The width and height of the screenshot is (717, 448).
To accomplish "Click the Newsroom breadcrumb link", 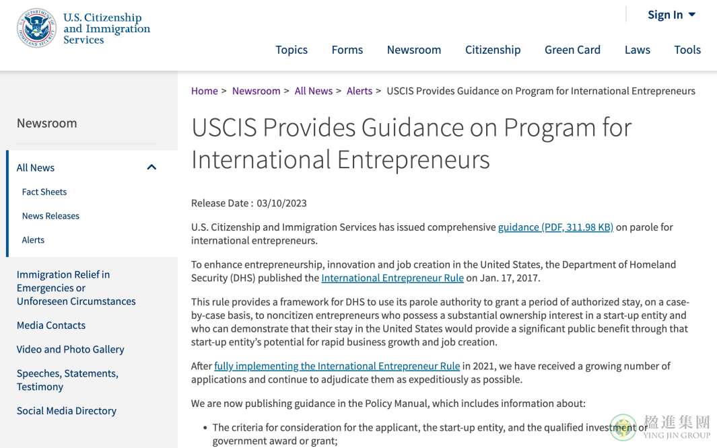I will [x=256, y=91].
